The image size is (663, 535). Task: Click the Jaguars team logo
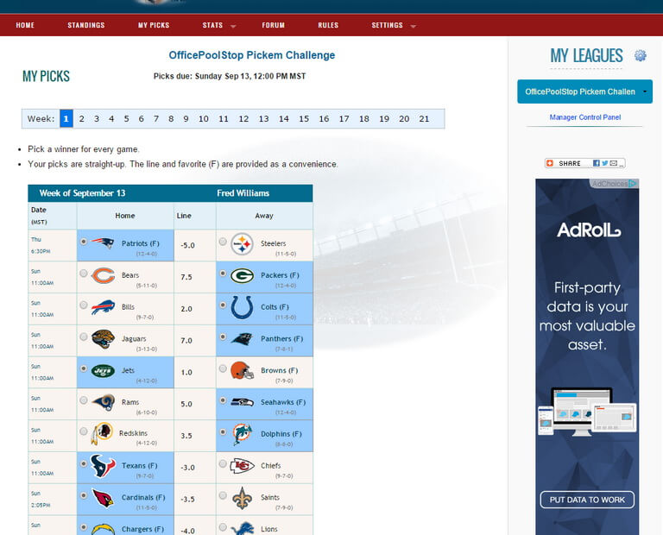click(x=104, y=339)
